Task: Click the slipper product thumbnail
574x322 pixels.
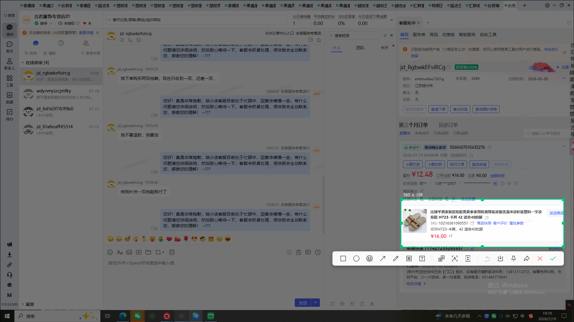Action: (415, 221)
